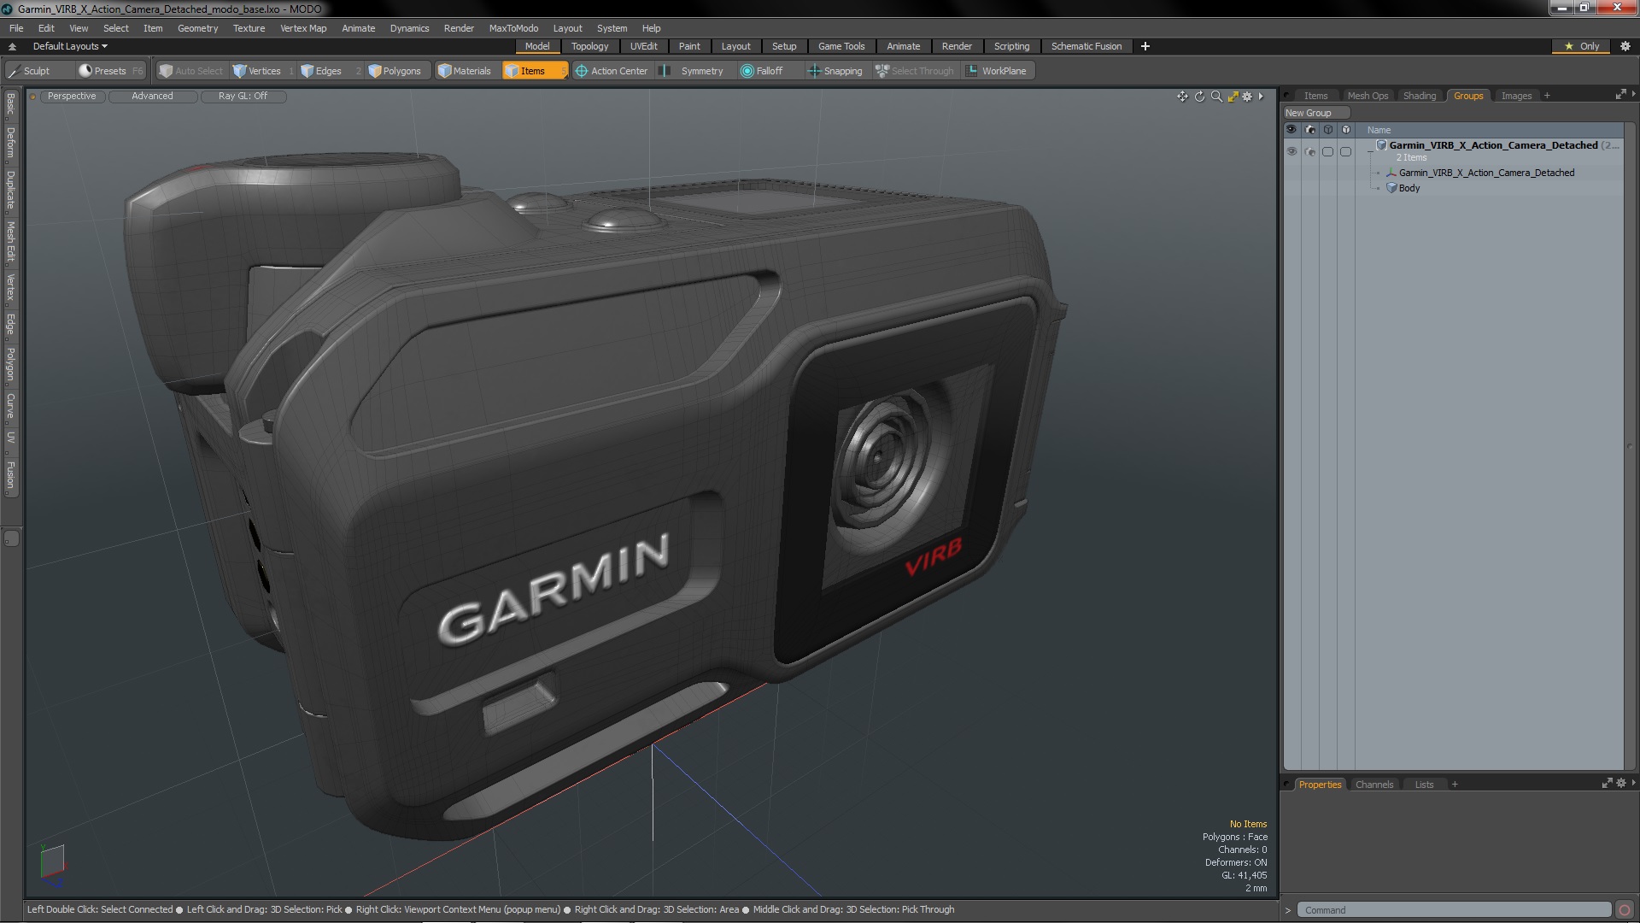This screenshot has width=1640, height=923.
Task: Open the Schematic Fusion layout
Action: pos(1086,46)
